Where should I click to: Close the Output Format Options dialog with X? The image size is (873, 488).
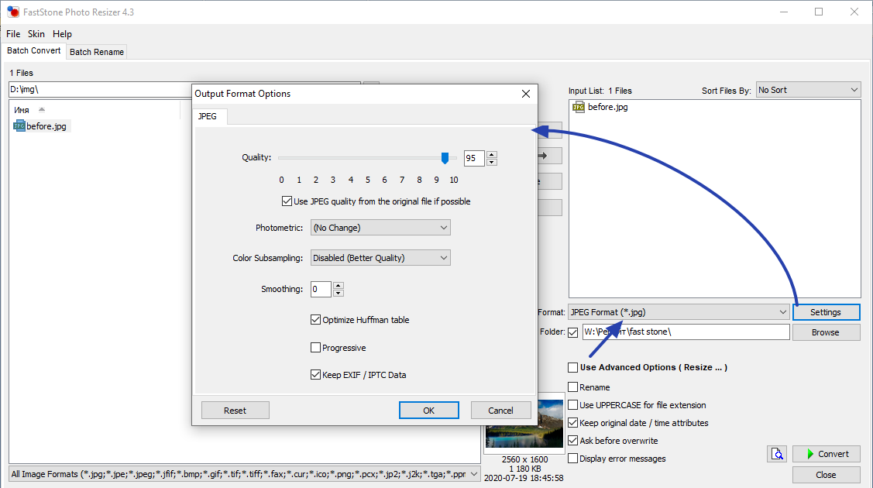526,94
